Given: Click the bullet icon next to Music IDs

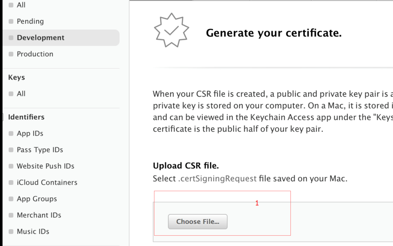Looking at the screenshot, I should click(11, 231).
